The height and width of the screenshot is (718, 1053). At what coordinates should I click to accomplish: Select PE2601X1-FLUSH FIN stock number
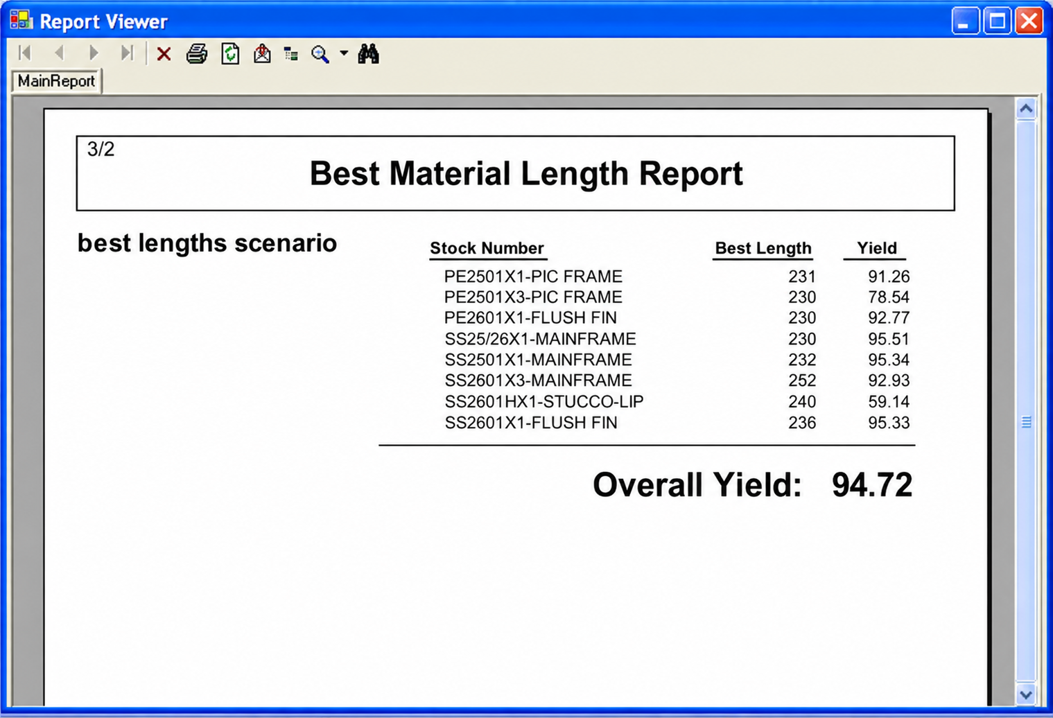point(530,318)
